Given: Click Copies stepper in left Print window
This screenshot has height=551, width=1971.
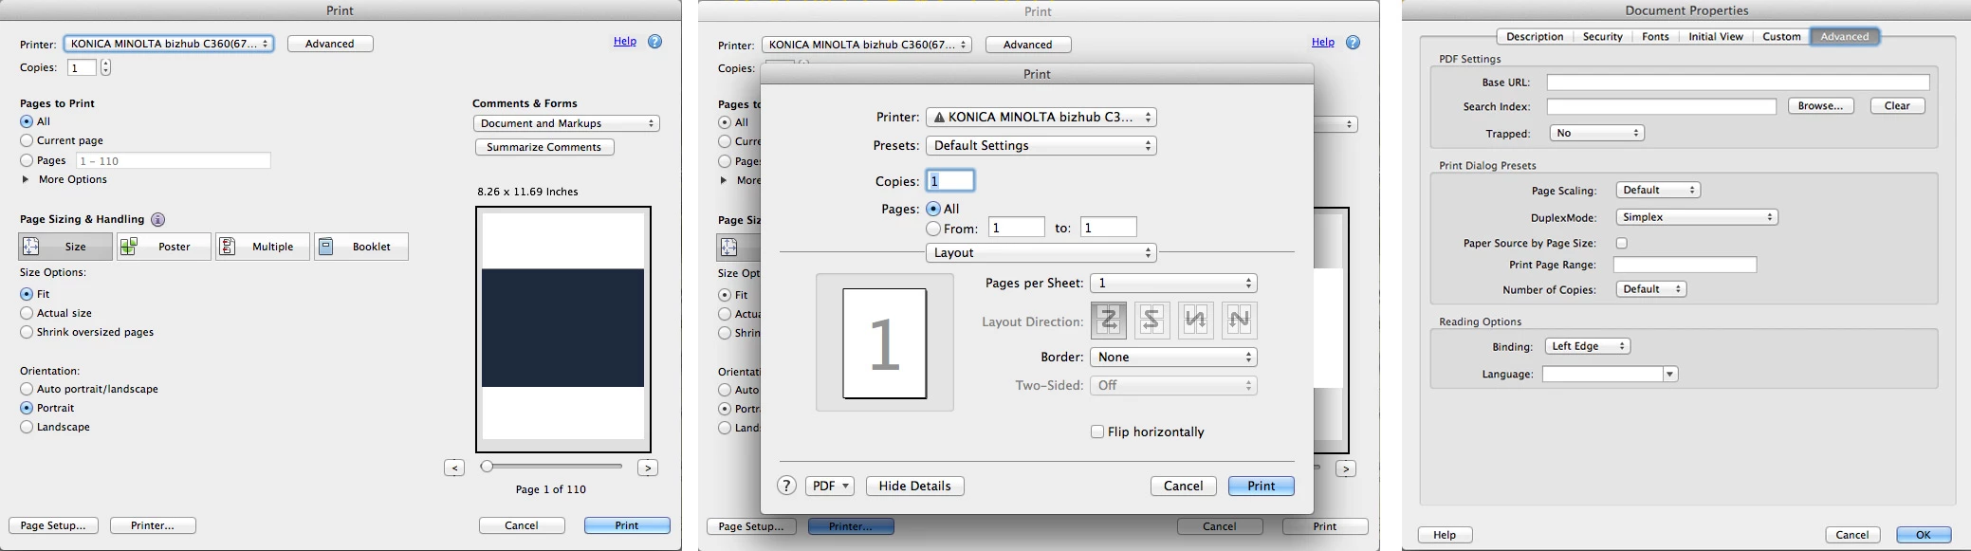Looking at the screenshot, I should coord(105,67).
